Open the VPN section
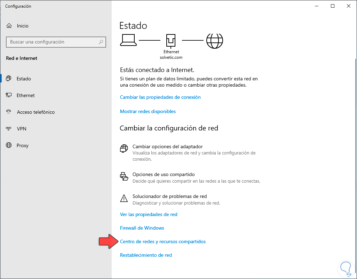 tap(56, 129)
